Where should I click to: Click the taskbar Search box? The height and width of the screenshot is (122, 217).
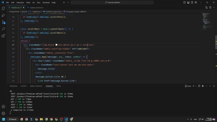click(x=13, y=119)
